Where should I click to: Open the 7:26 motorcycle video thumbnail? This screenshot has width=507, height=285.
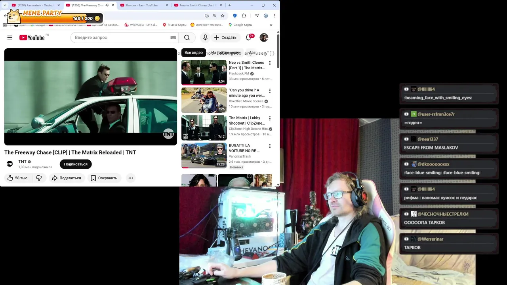pos(204,100)
